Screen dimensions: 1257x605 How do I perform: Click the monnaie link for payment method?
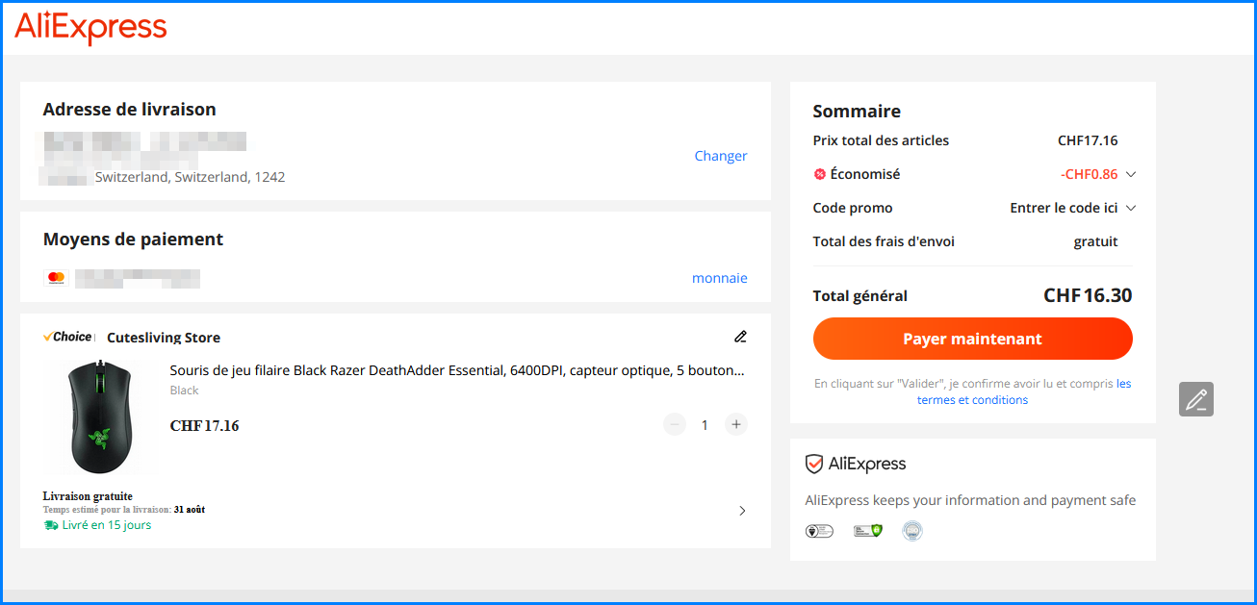point(720,278)
